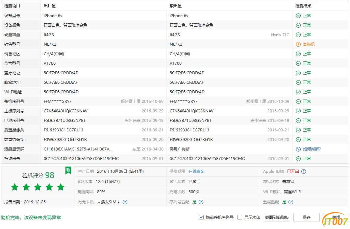Screen dimensions: 350x229
Task: Click 需用户判断 in 液晶显示屏 row
Action: 180,149
